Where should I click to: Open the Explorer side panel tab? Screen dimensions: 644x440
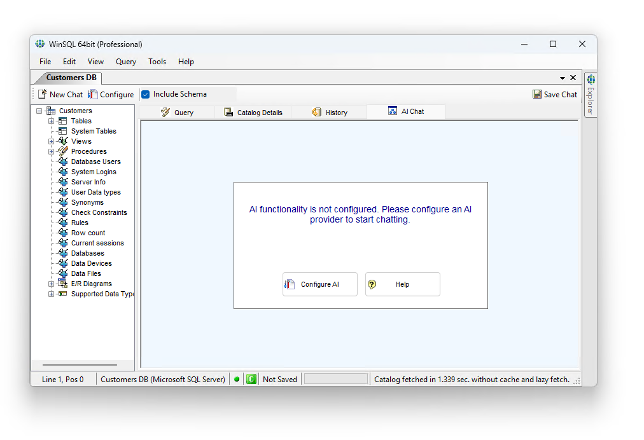(x=591, y=94)
